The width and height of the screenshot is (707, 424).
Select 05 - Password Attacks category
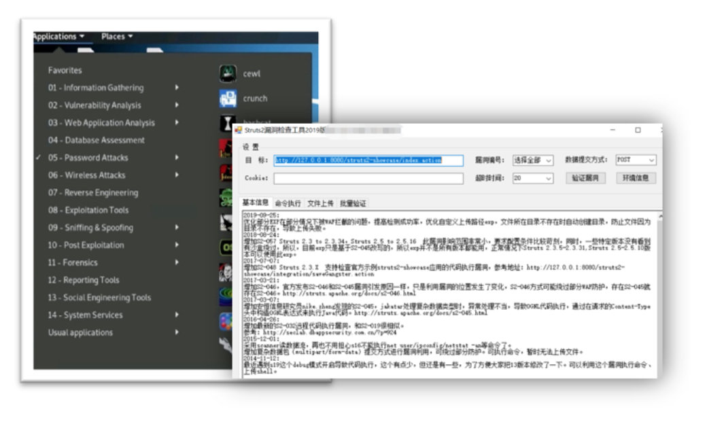point(88,158)
